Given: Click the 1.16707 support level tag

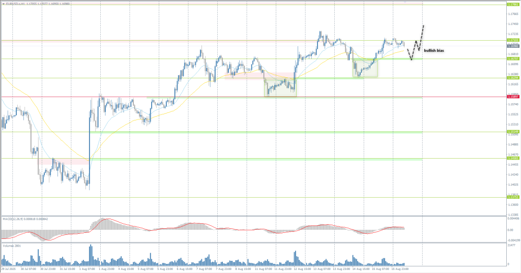Looking at the screenshot, I should click(x=512, y=59).
